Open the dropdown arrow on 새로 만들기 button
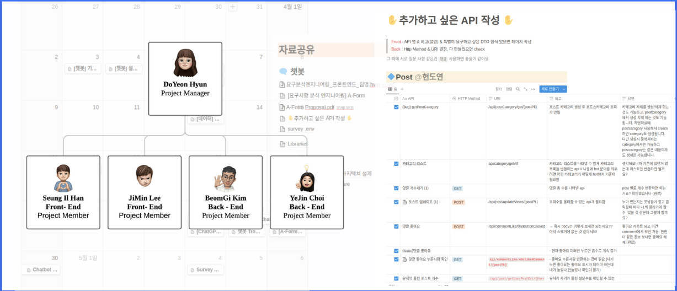The height and width of the screenshot is (291, 677). (x=563, y=89)
